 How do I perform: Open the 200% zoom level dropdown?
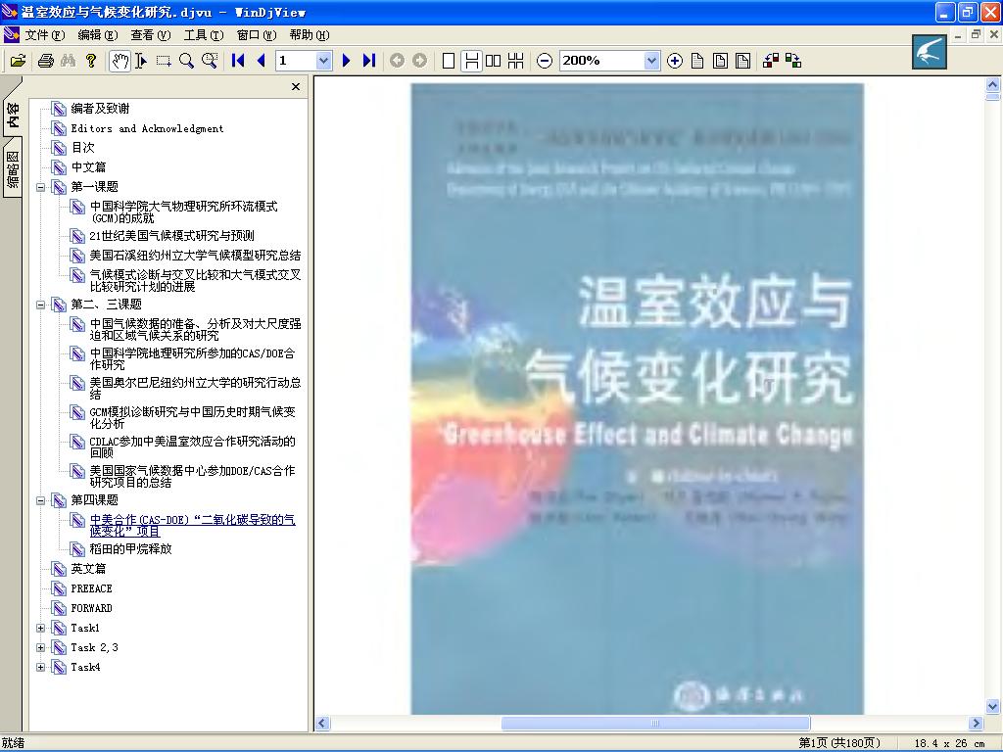(651, 61)
